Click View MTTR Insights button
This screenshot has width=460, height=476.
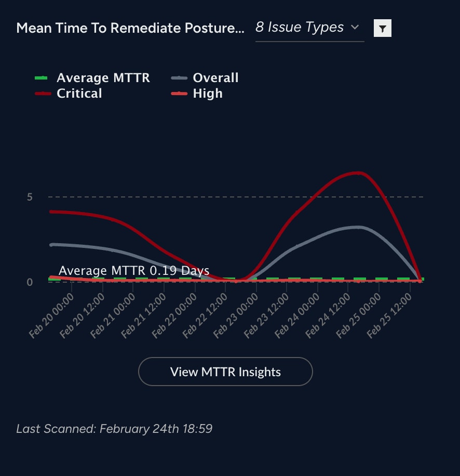pos(225,372)
